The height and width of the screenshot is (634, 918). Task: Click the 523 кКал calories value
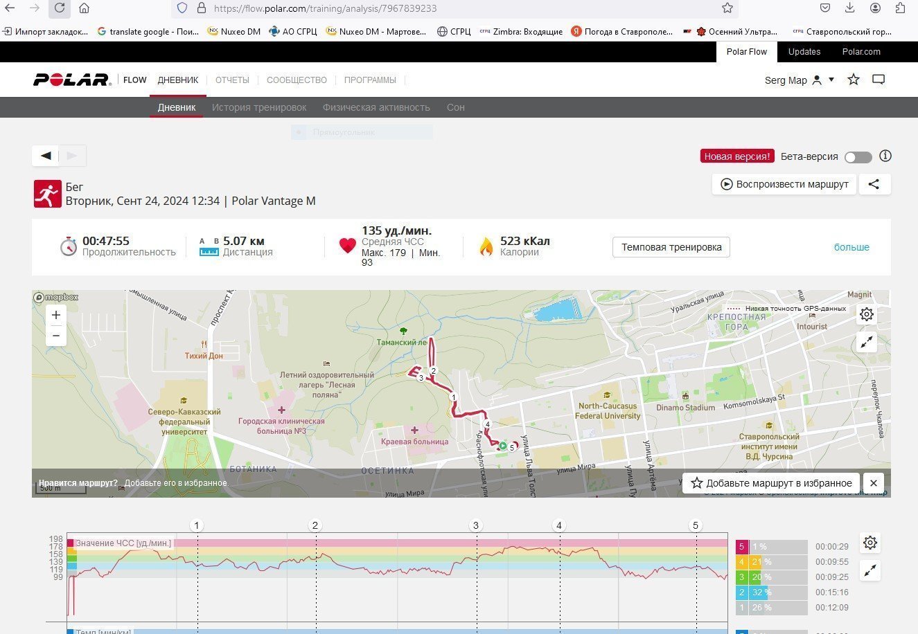(x=524, y=241)
